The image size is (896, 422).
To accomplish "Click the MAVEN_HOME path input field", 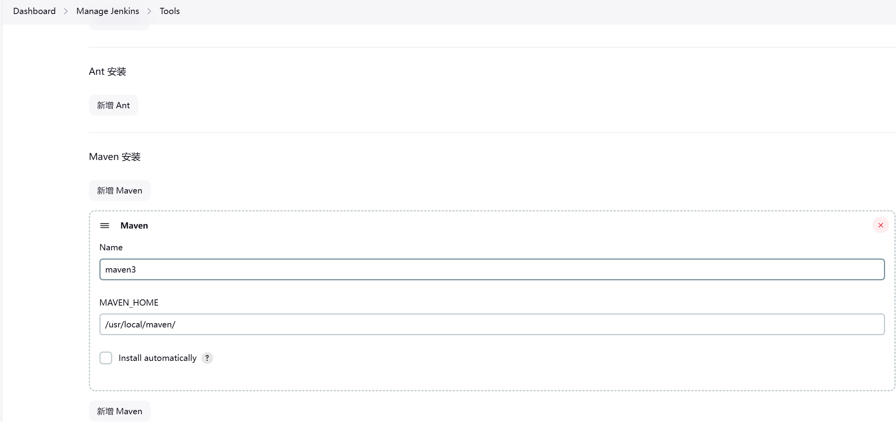I will (492, 325).
